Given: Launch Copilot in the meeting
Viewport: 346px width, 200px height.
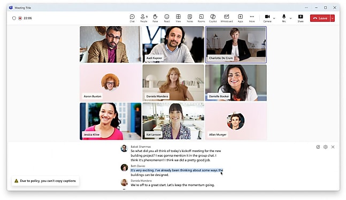Looking at the screenshot, I should click(x=213, y=18).
